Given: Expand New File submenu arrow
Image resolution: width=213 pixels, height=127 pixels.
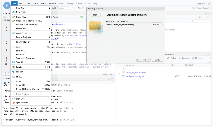Looking at the screenshot, I should pyautogui.click(x=49, y=8).
